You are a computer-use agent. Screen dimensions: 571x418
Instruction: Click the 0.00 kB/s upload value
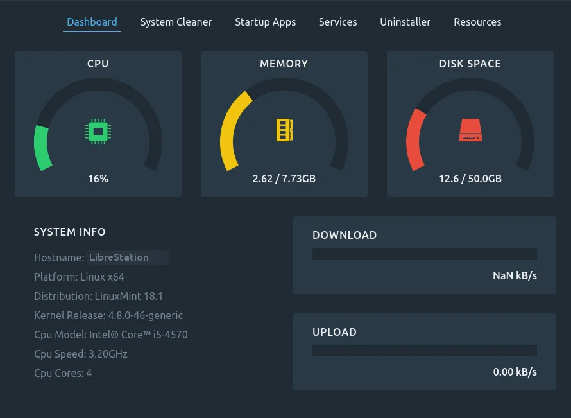(x=515, y=372)
